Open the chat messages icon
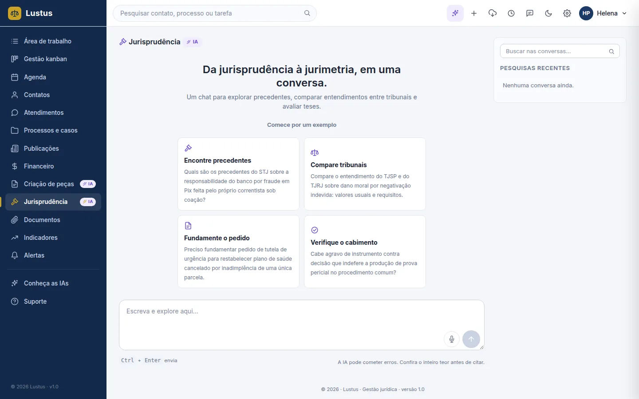The height and width of the screenshot is (399, 639). (530, 13)
